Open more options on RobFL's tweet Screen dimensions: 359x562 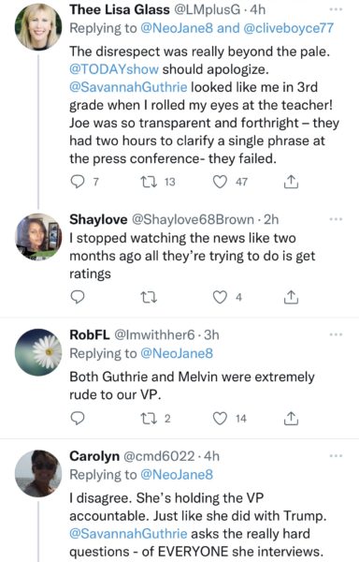[336, 334]
